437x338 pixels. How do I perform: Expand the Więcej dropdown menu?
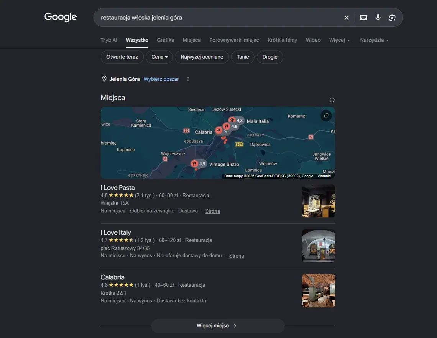pos(339,40)
